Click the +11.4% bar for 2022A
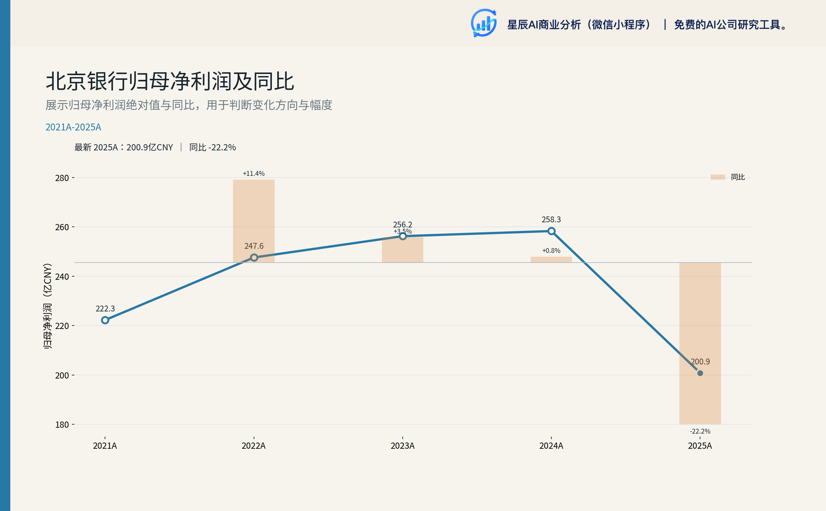 click(254, 221)
